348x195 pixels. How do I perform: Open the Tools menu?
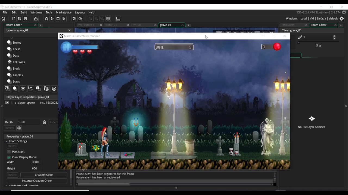pos(49,12)
